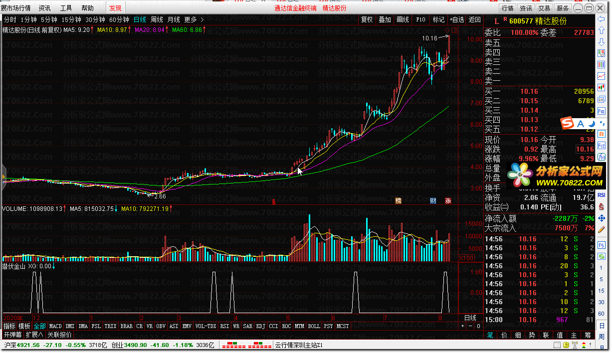
Task: Select the 筹 tab under the tick list
Action: pos(587,335)
